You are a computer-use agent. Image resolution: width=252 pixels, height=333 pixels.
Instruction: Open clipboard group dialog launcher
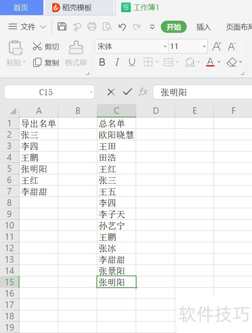88,73
